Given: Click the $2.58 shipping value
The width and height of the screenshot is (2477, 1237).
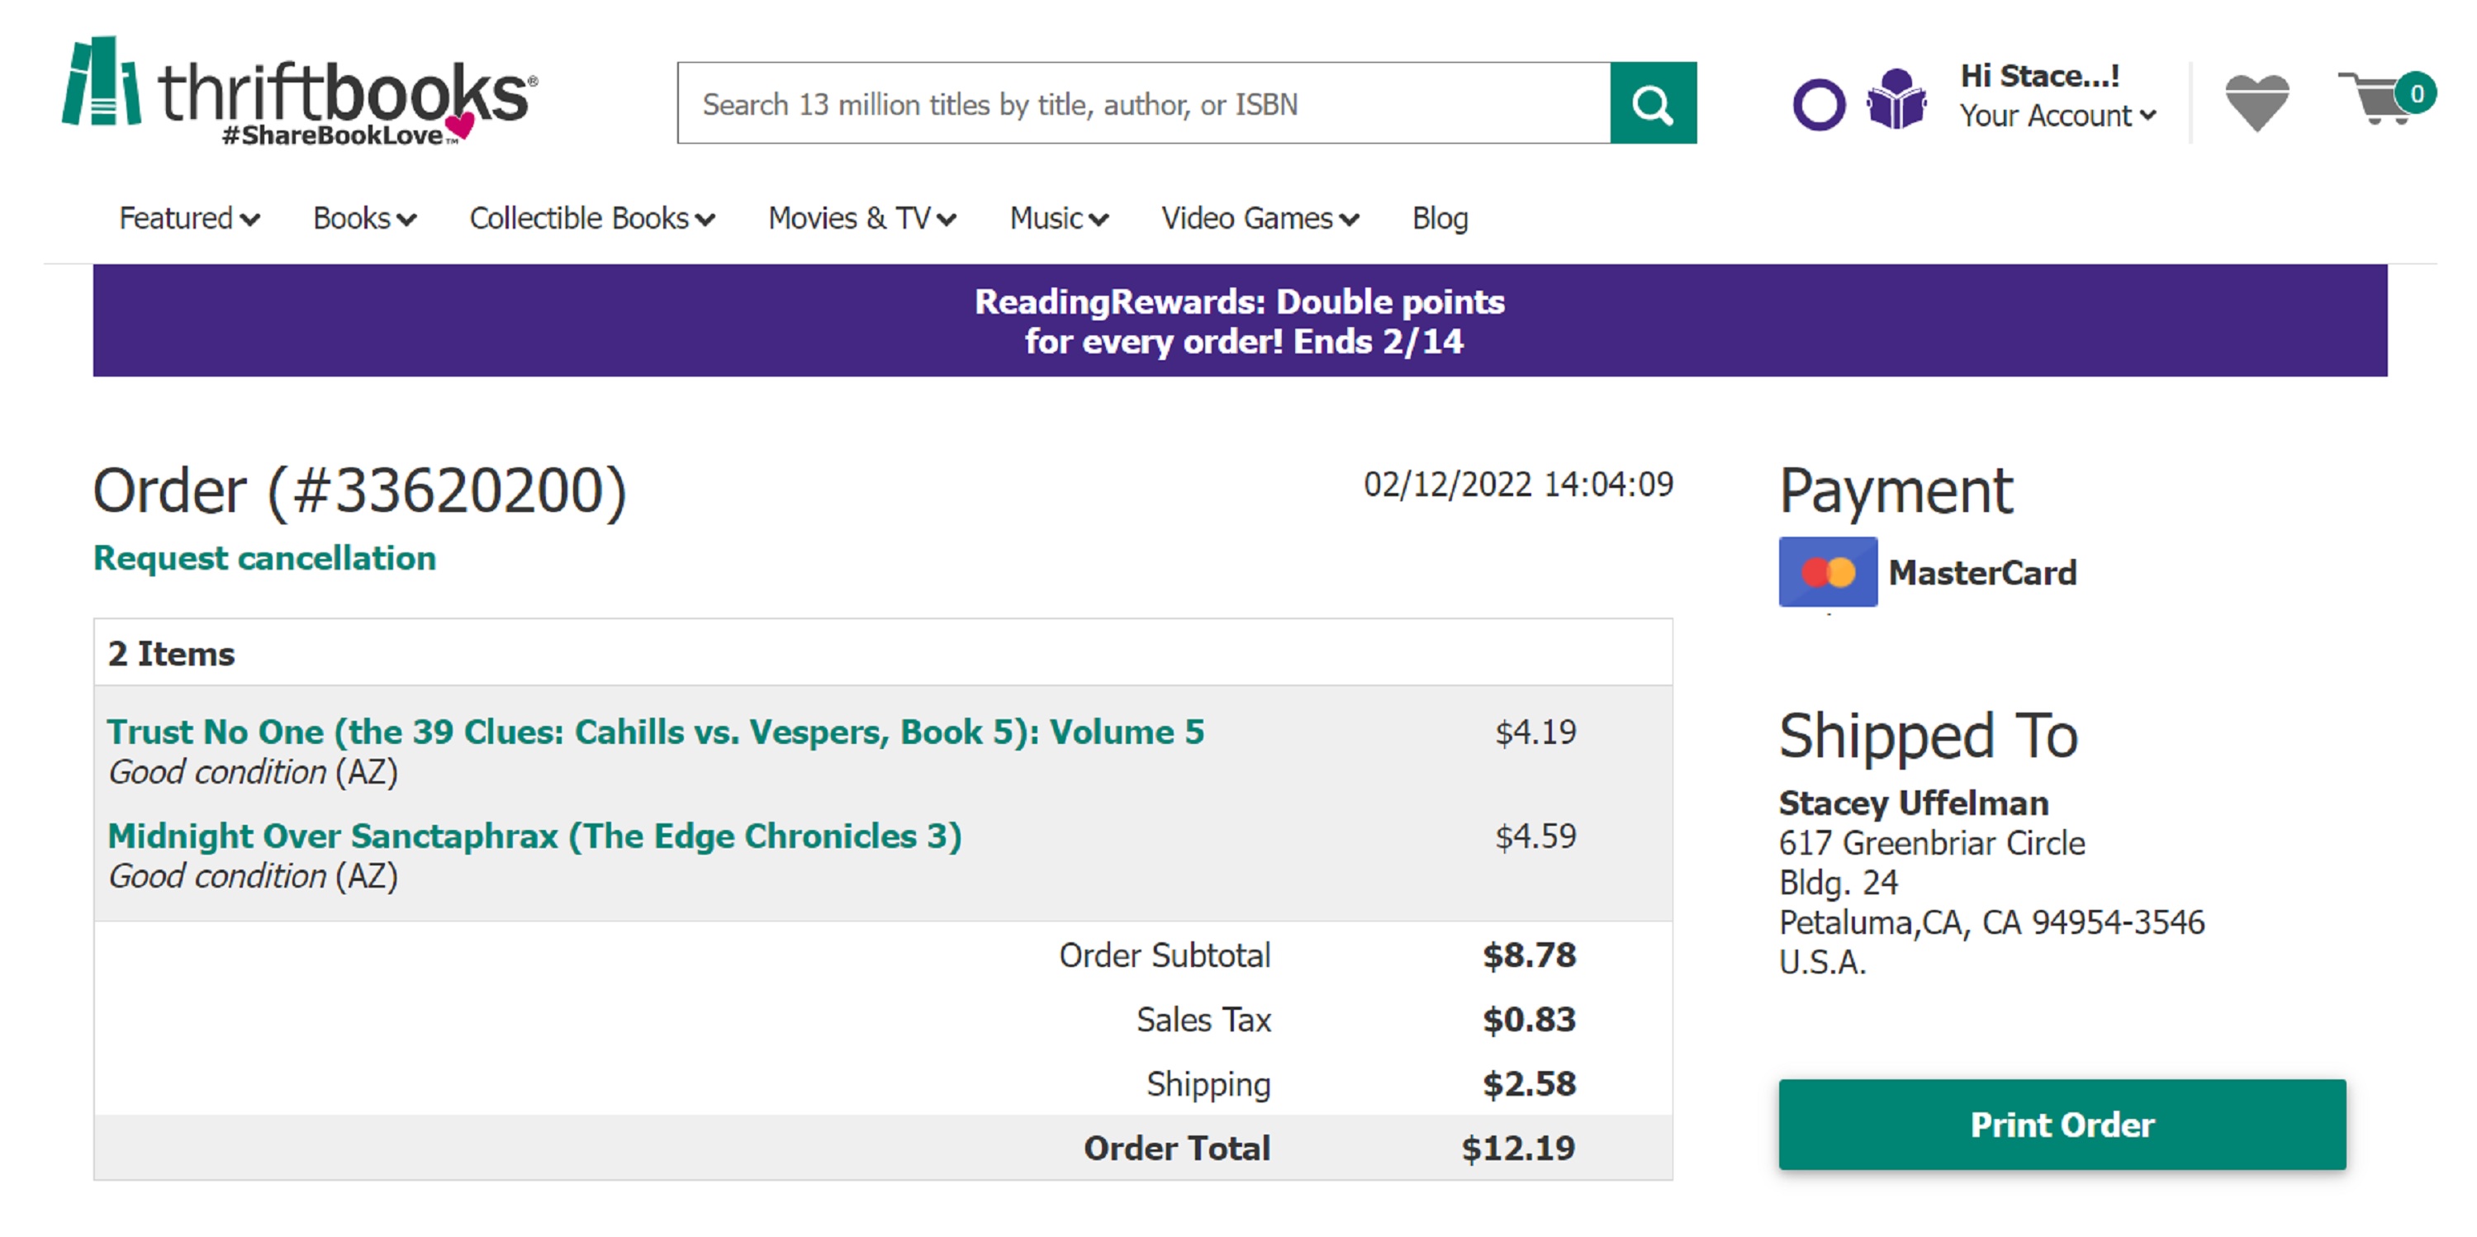Looking at the screenshot, I should tap(1529, 1083).
